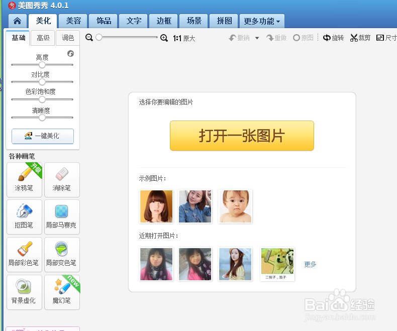This screenshot has height=331, width=397.
Task: Open the recent dog meme thumbnail
Action: tap(277, 264)
